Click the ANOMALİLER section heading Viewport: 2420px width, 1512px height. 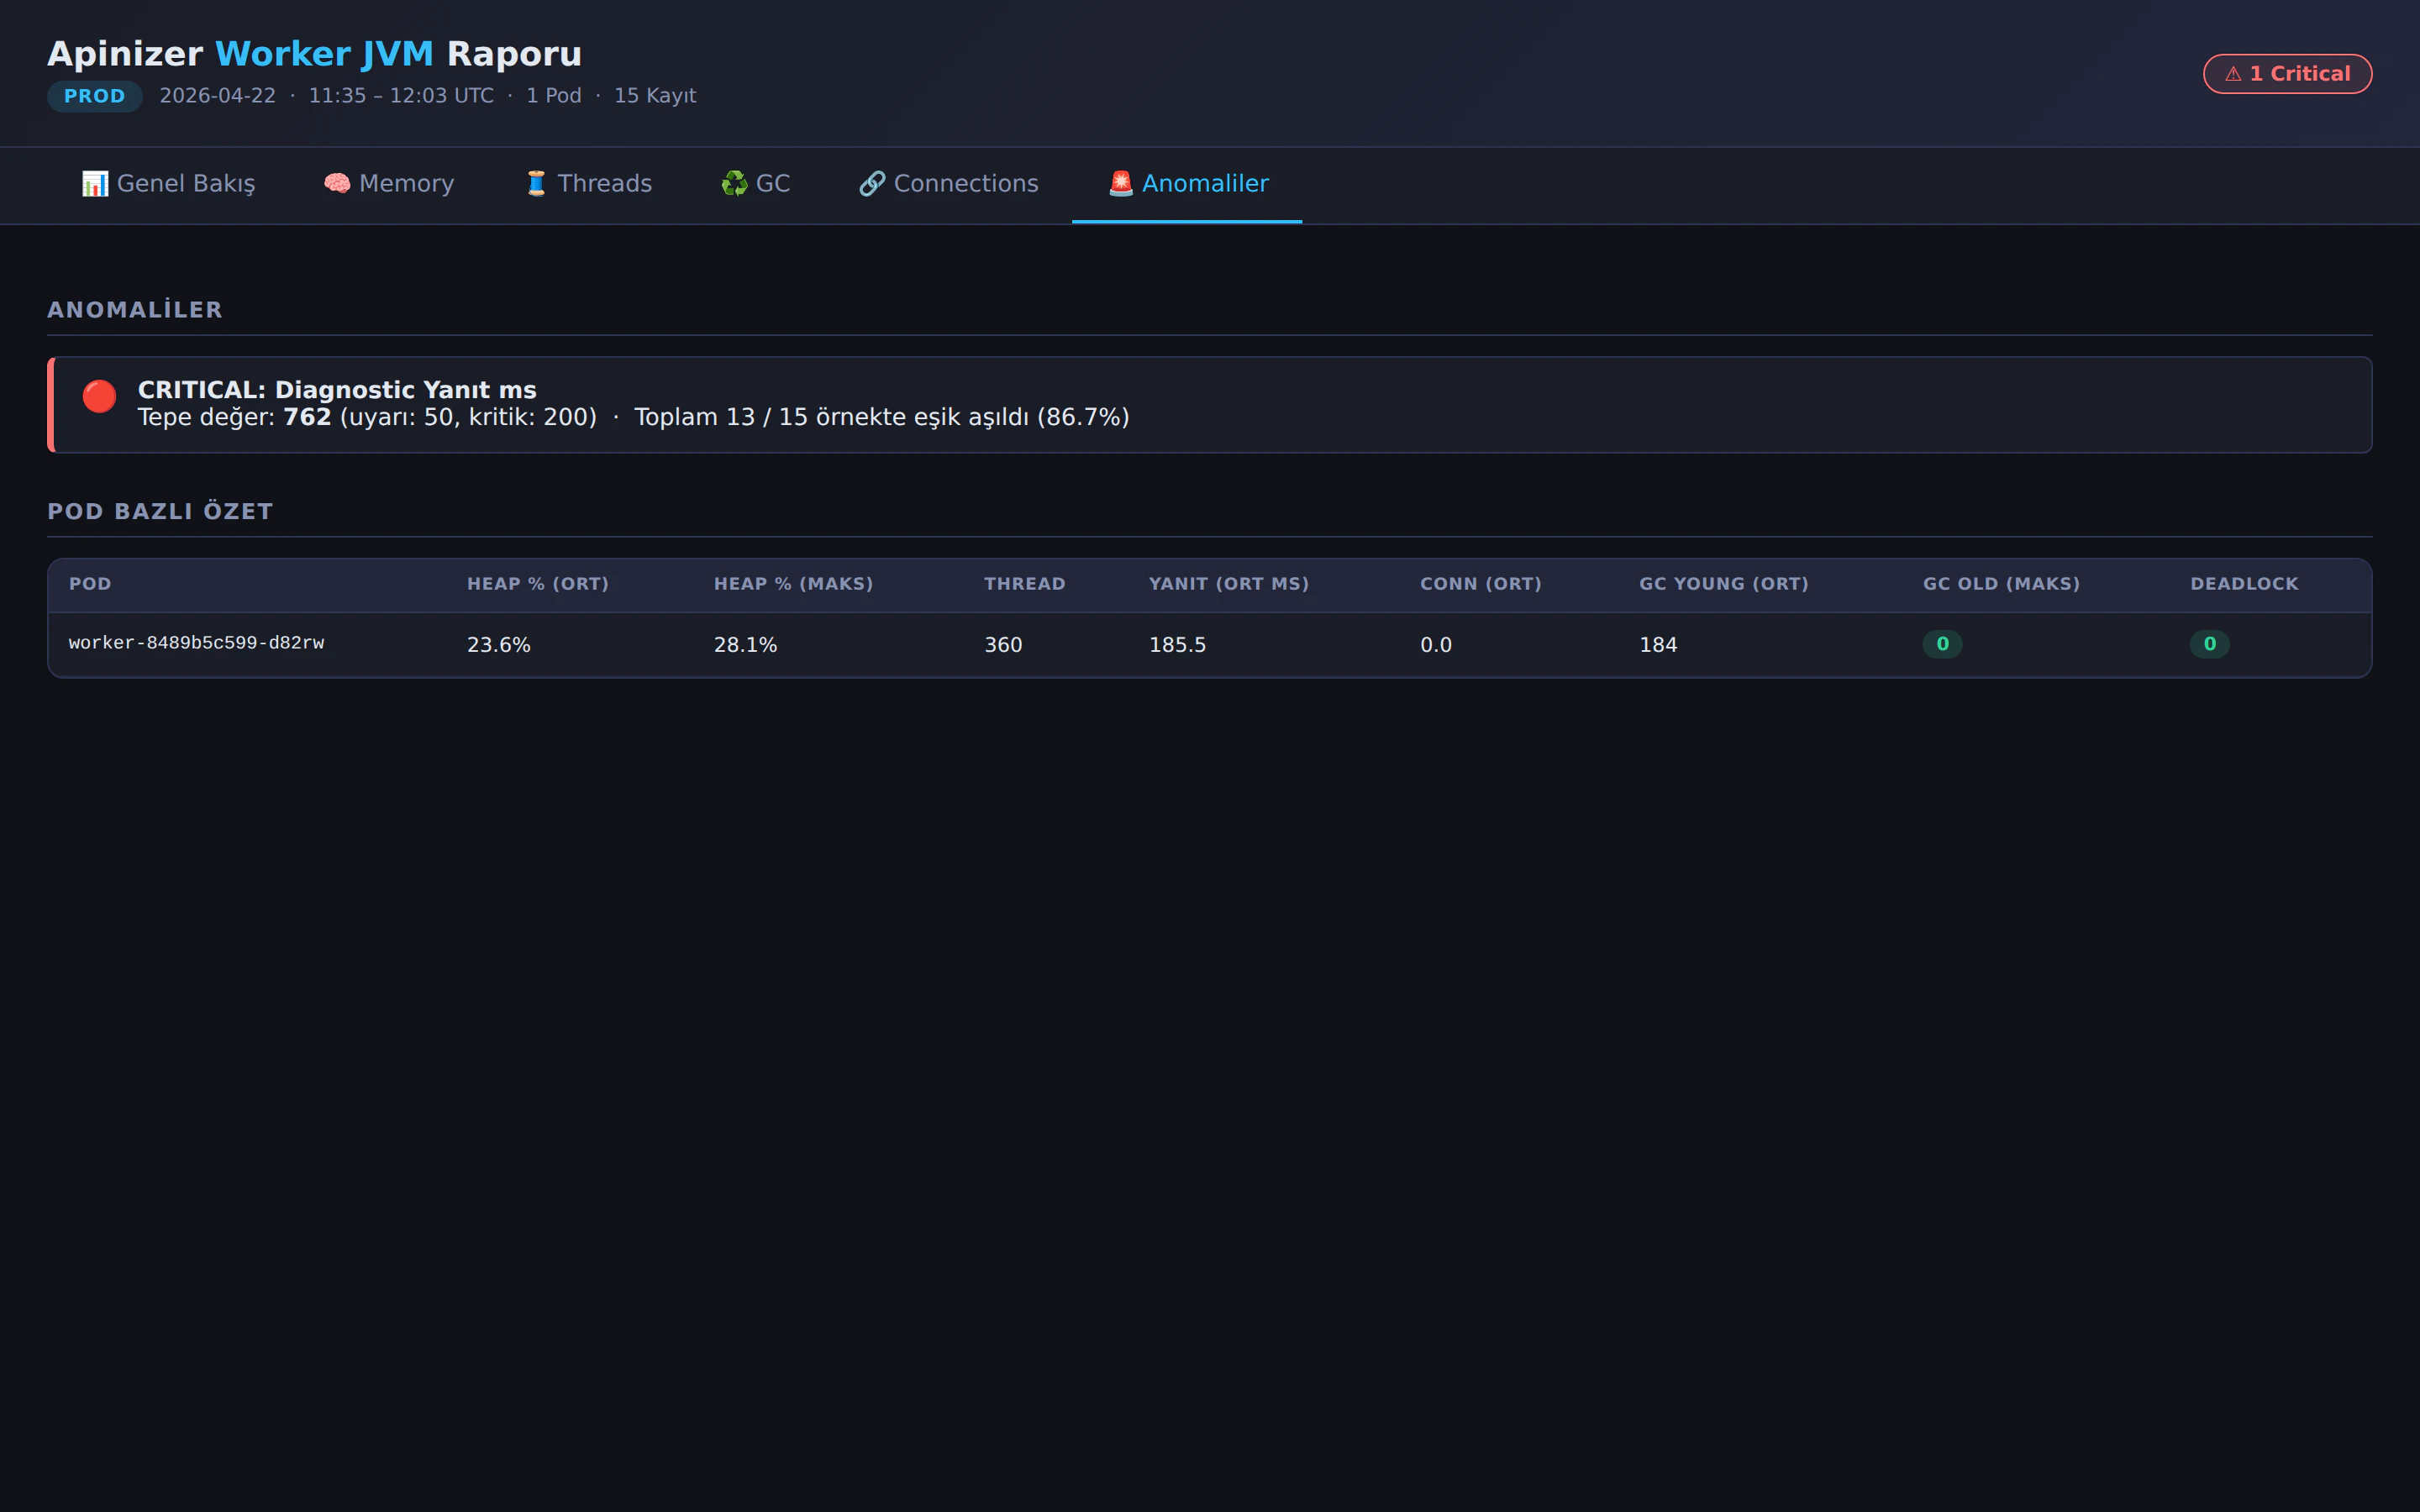click(135, 309)
